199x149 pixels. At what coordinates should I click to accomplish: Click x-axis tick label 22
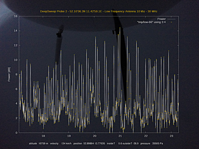point(146,136)
